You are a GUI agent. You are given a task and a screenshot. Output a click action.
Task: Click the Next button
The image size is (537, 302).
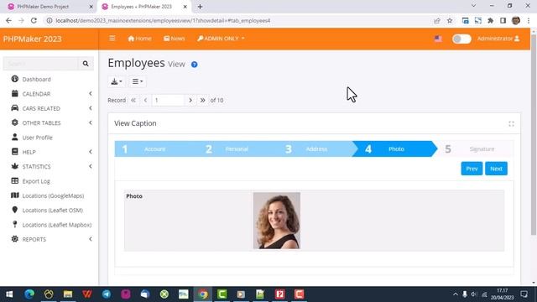496,169
